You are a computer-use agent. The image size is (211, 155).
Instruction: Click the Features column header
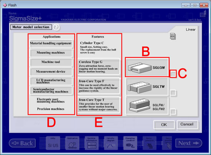98,37
